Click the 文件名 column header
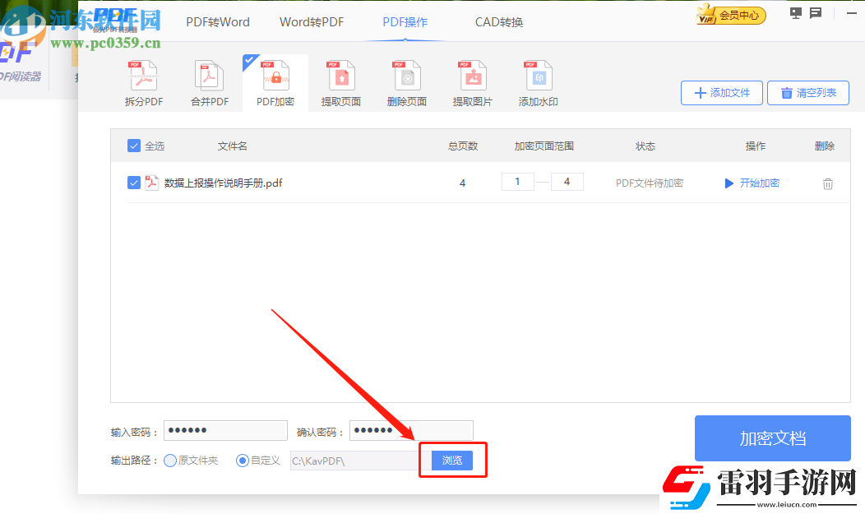 [x=232, y=146]
